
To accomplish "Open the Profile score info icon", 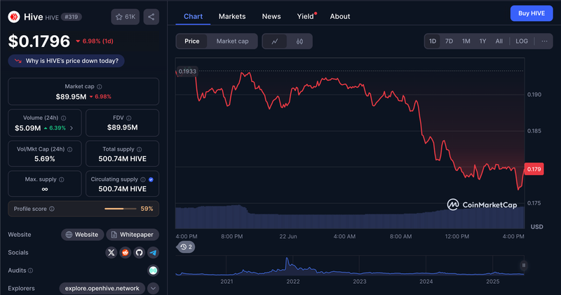I will (52, 209).
